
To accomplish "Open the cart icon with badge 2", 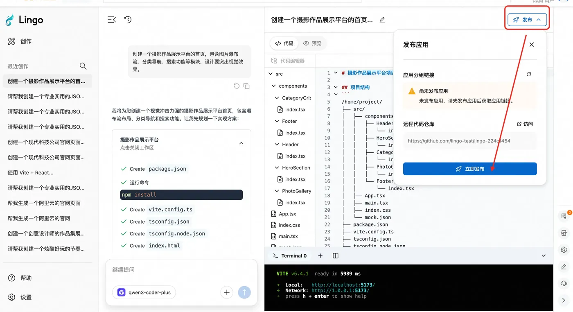I will coord(564,216).
